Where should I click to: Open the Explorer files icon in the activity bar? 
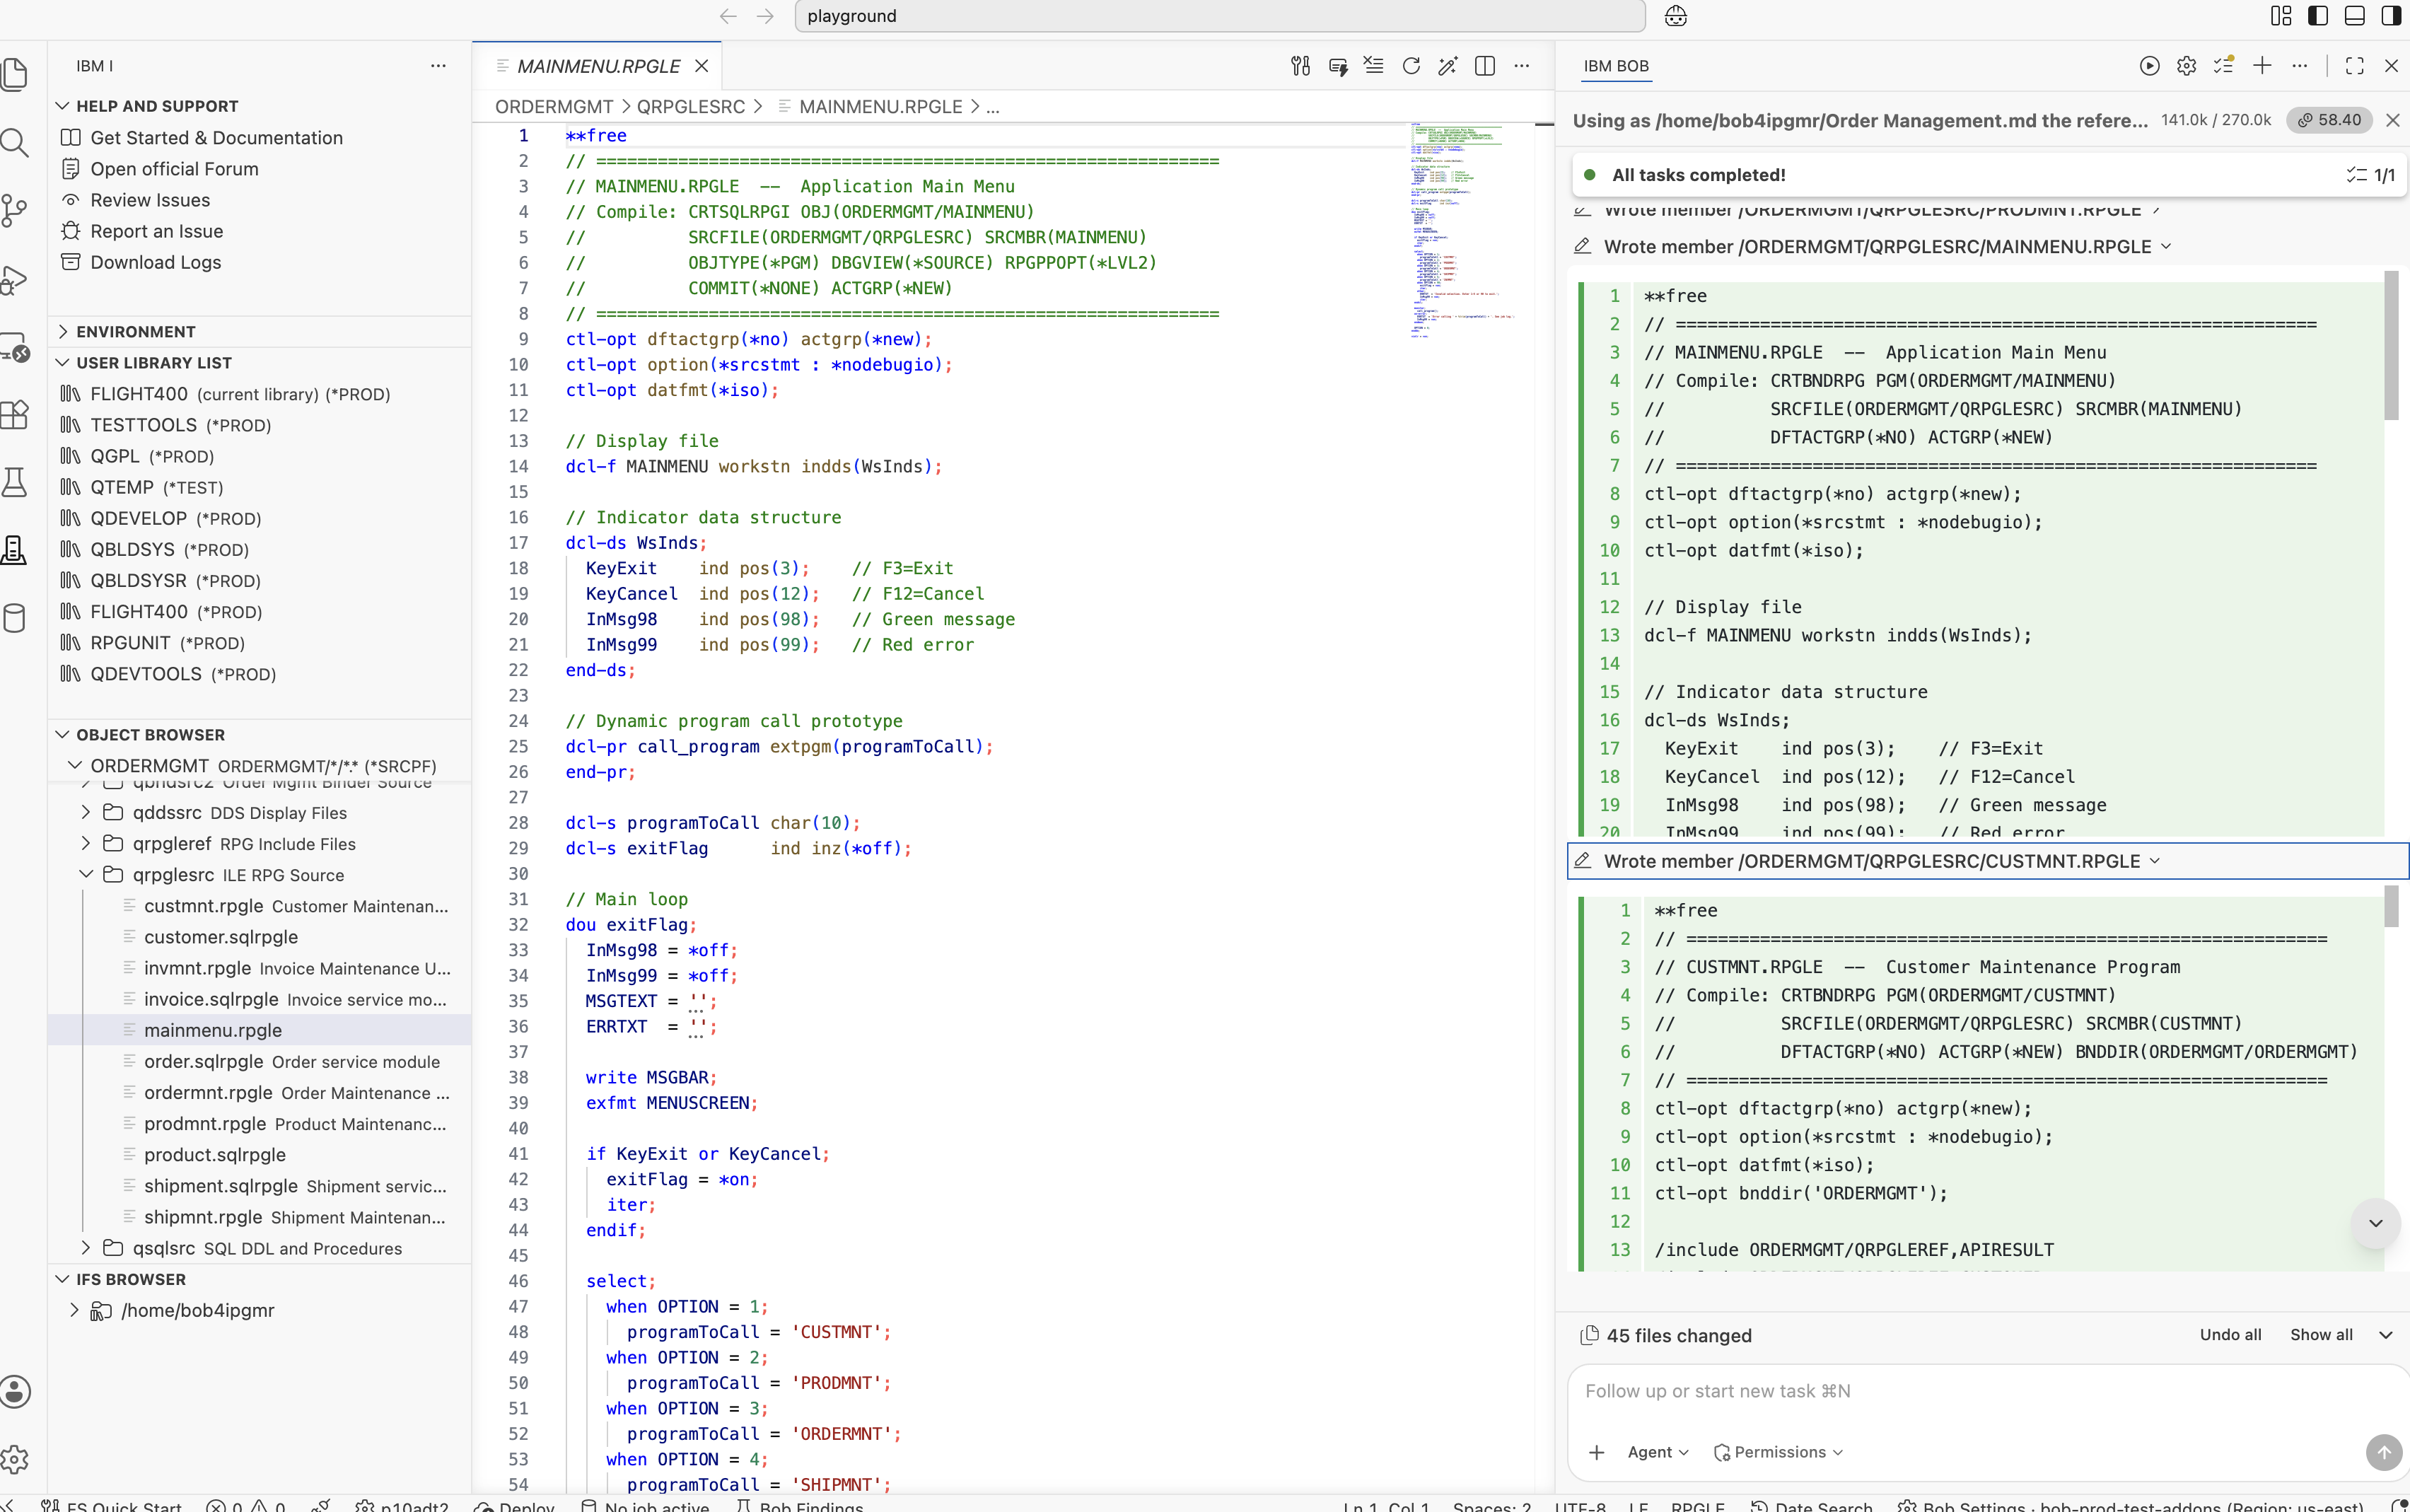(14, 75)
